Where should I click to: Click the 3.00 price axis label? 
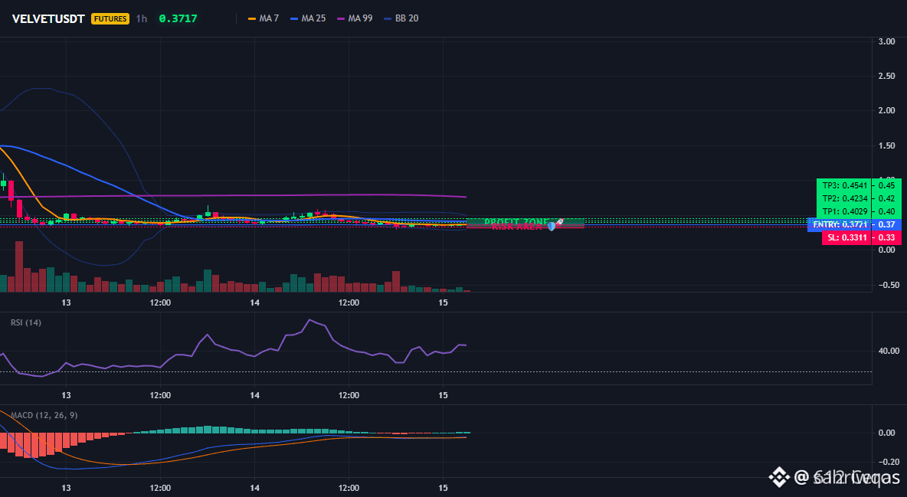click(x=886, y=41)
